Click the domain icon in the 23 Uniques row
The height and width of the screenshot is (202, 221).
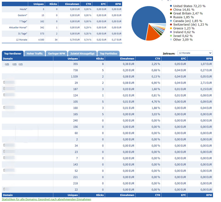[x=4, y=151]
